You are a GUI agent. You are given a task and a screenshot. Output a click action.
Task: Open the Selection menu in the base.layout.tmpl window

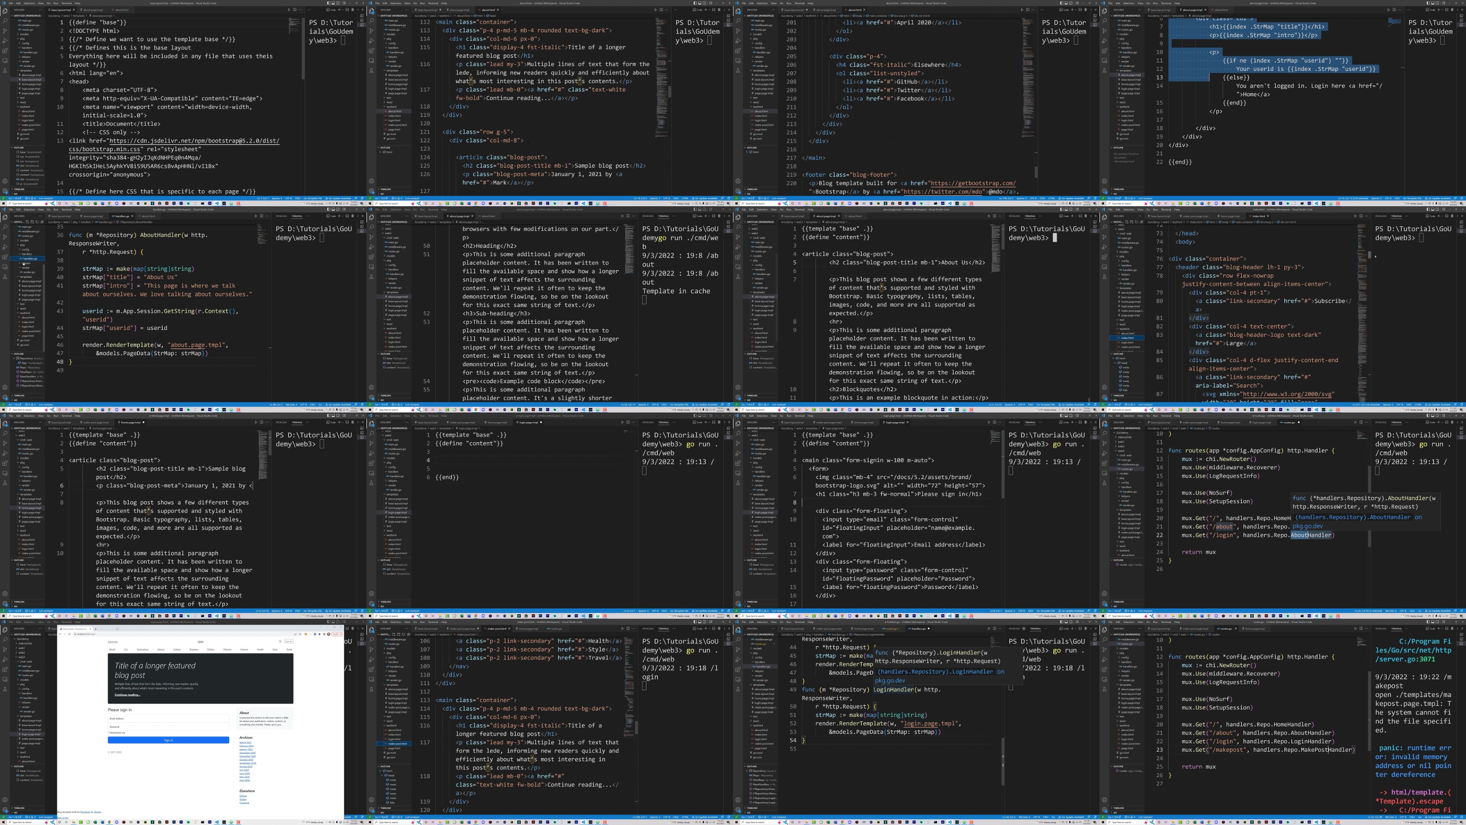(x=29, y=3)
